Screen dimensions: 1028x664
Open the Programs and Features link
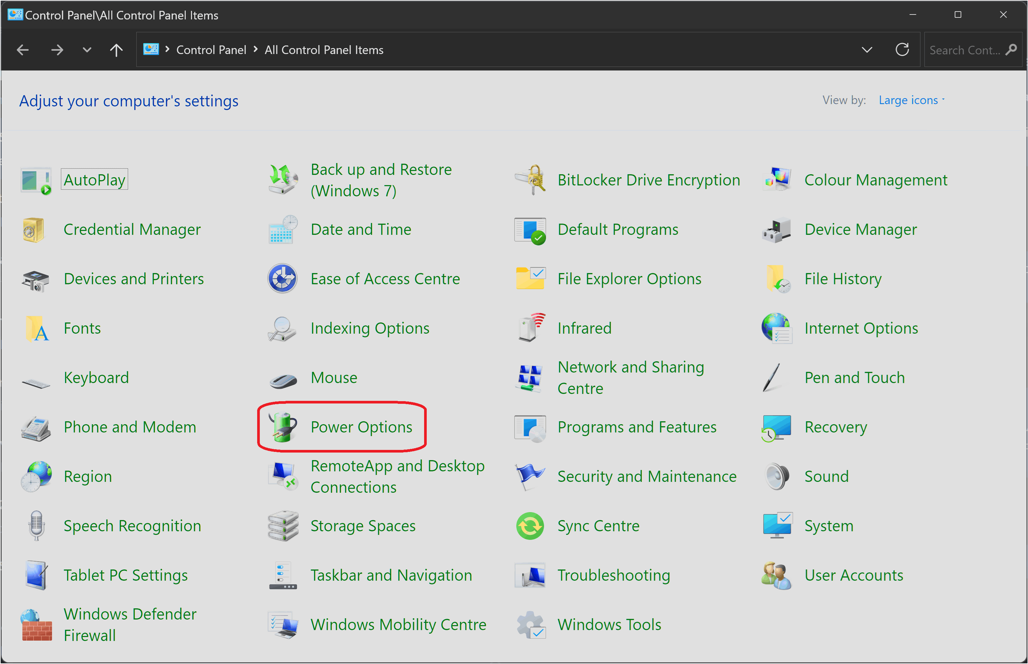(x=636, y=427)
